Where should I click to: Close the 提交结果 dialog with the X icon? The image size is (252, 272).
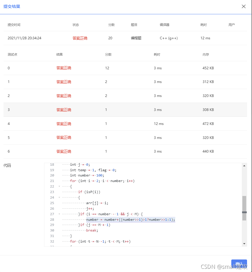pyautogui.click(x=244, y=6)
